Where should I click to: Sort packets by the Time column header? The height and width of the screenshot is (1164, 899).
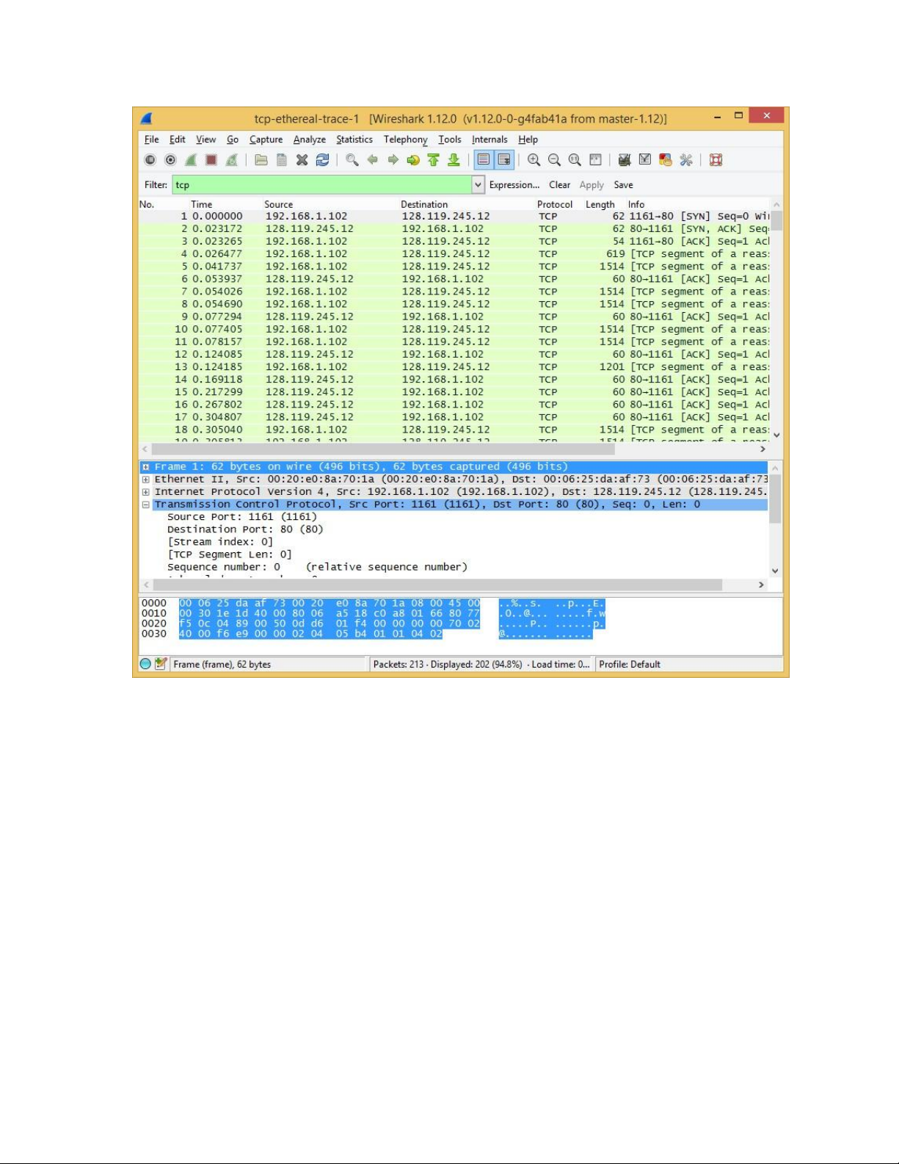click(202, 204)
